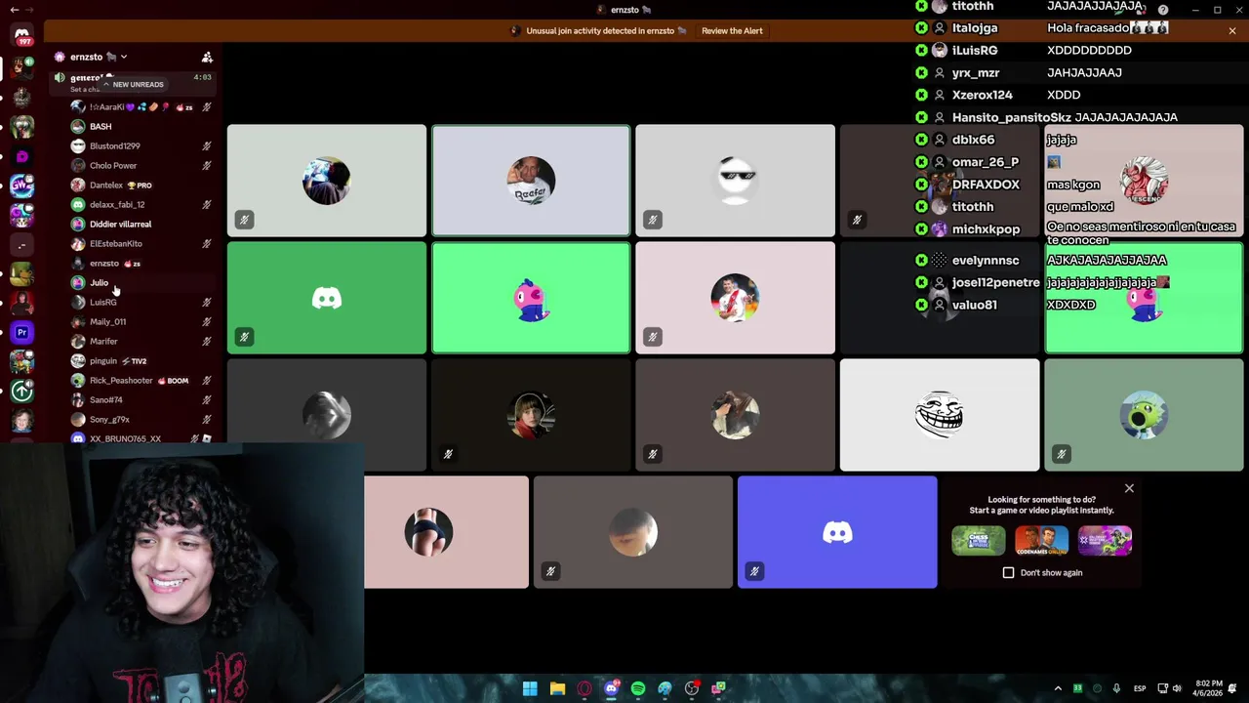Select user Diddier villarreal in list

(120, 225)
